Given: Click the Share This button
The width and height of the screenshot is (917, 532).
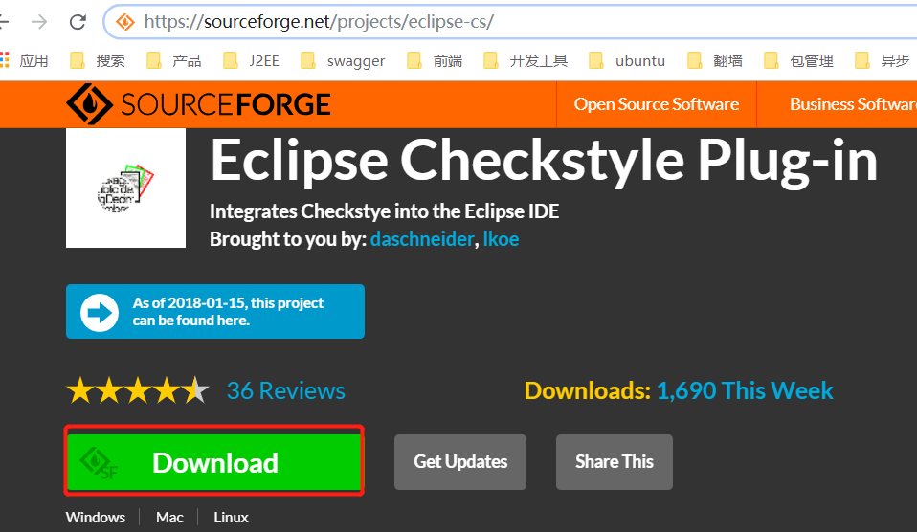Looking at the screenshot, I should 615,462.
